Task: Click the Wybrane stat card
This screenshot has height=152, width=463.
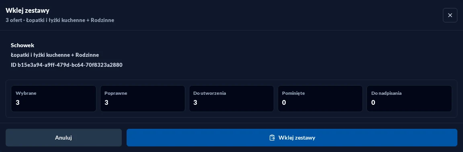Action: 54,98
